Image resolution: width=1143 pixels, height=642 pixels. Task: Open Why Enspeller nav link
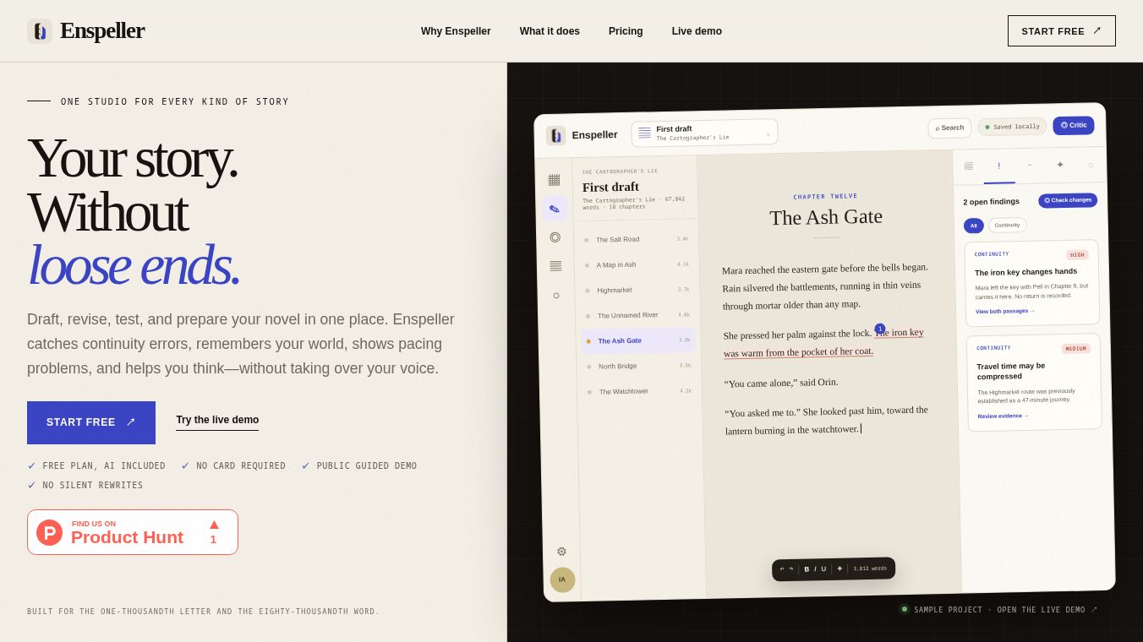tap(456, 31)
